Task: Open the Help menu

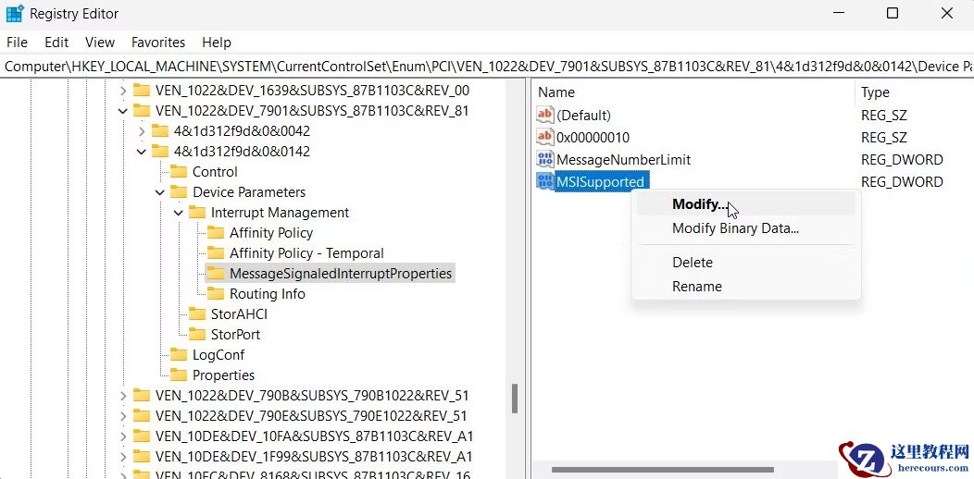Action: pos(217,43)
